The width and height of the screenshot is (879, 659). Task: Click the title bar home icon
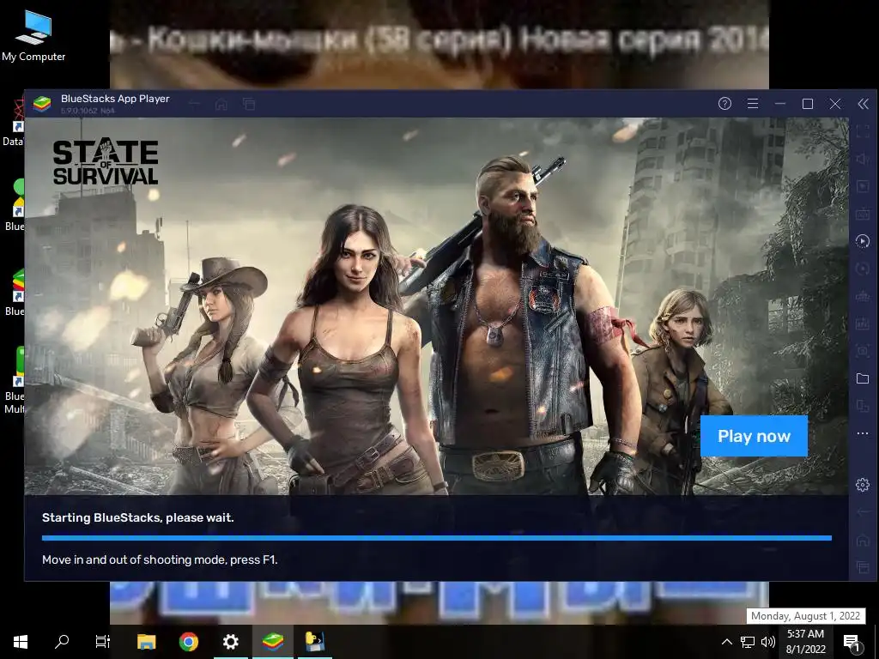pos(221,104)
